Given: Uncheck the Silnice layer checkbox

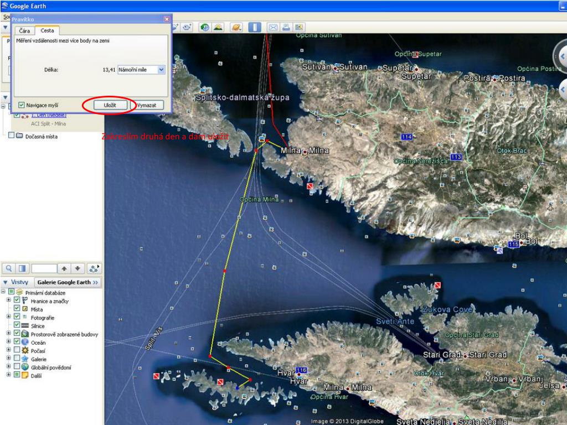Looking at the screenshot, I should (x=17, y=325).
